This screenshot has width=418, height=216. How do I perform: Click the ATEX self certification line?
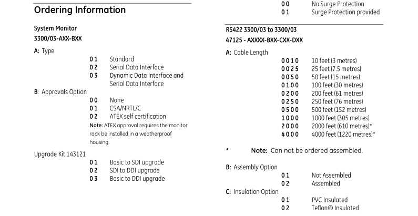128,117
